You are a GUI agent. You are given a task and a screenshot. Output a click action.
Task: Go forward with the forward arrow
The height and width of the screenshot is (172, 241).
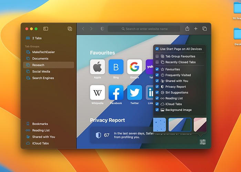pos(91,29)
